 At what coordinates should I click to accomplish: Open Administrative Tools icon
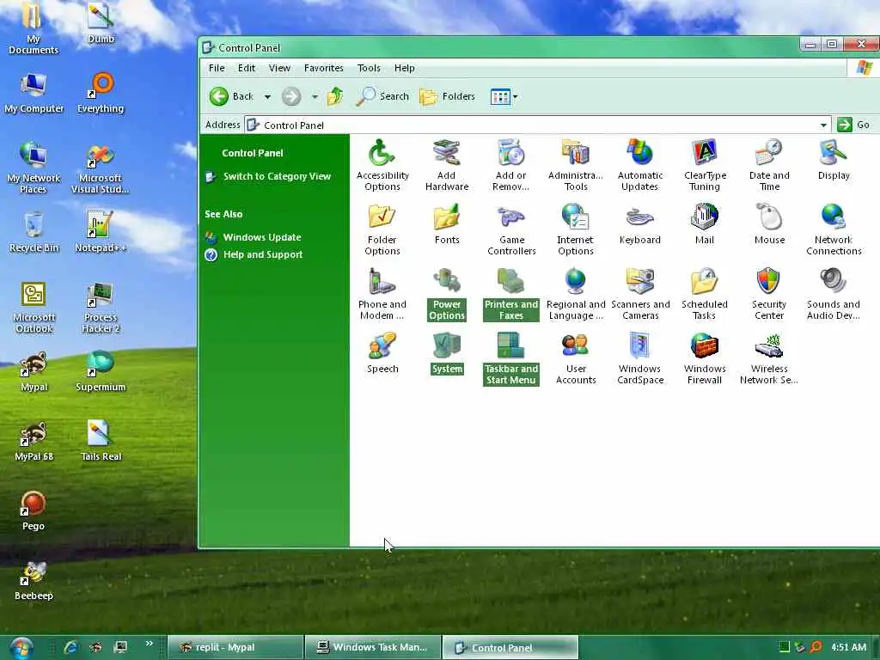coord(575,165)
